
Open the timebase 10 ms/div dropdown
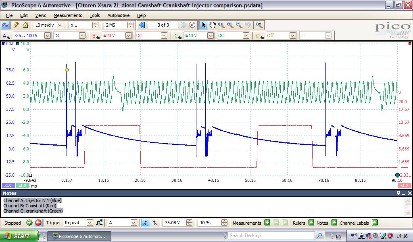coord(60,25)
